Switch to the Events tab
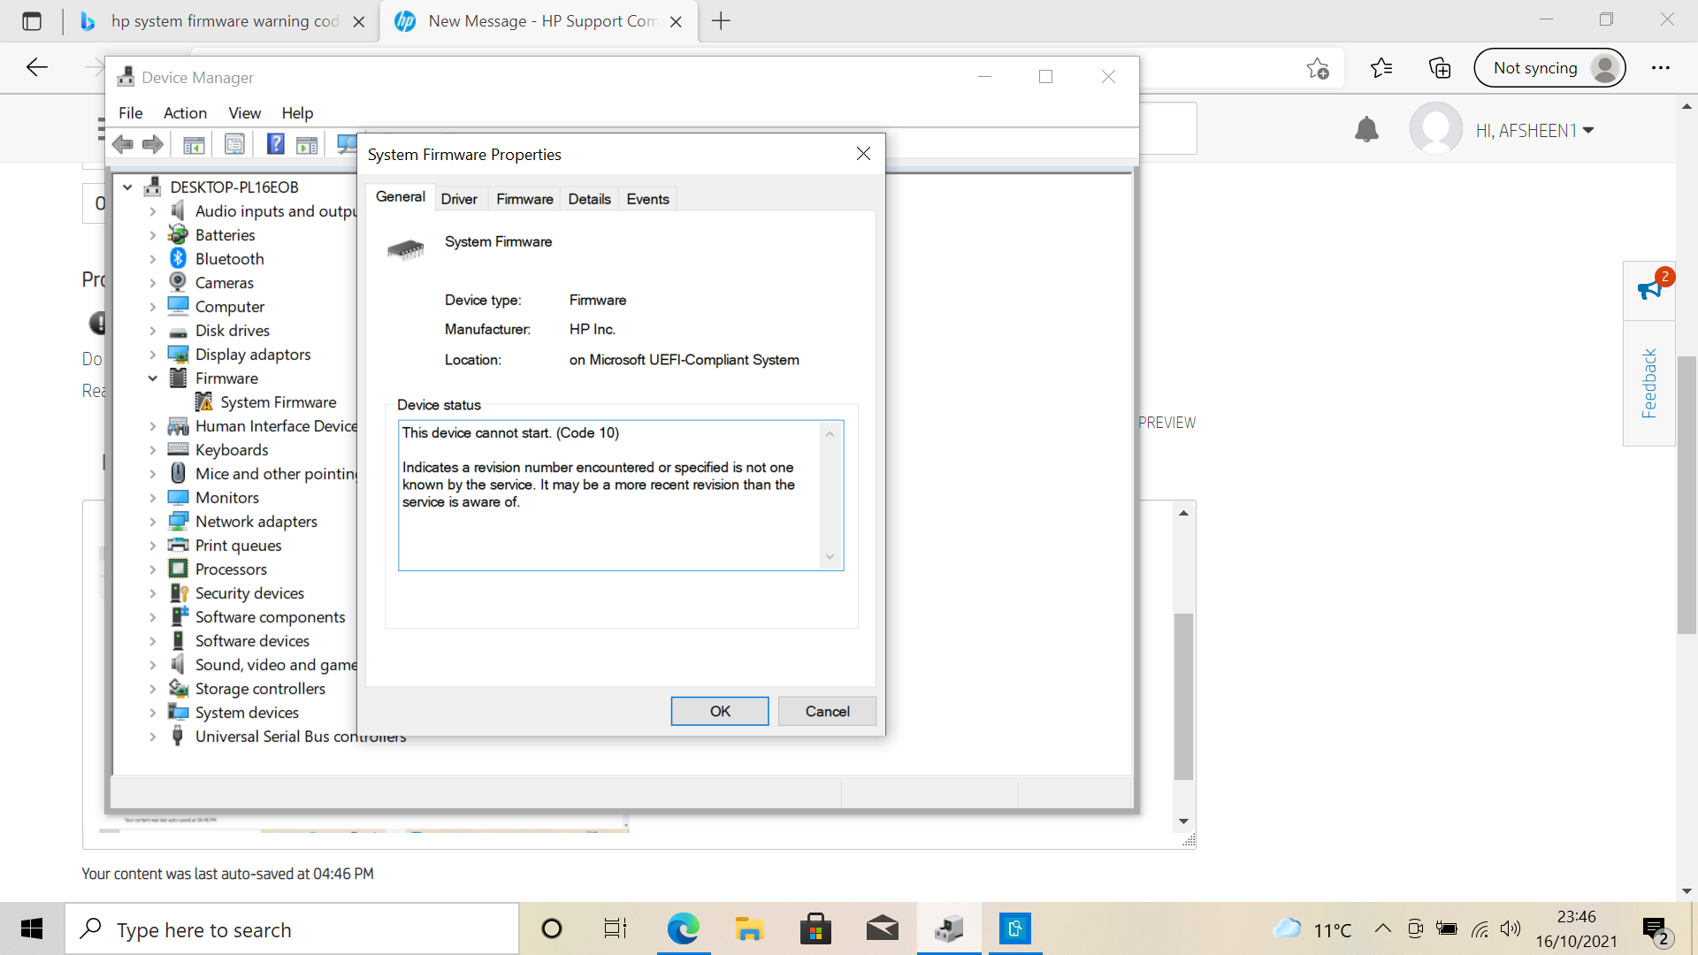The image size is (1698, 955). click(647, 199)
